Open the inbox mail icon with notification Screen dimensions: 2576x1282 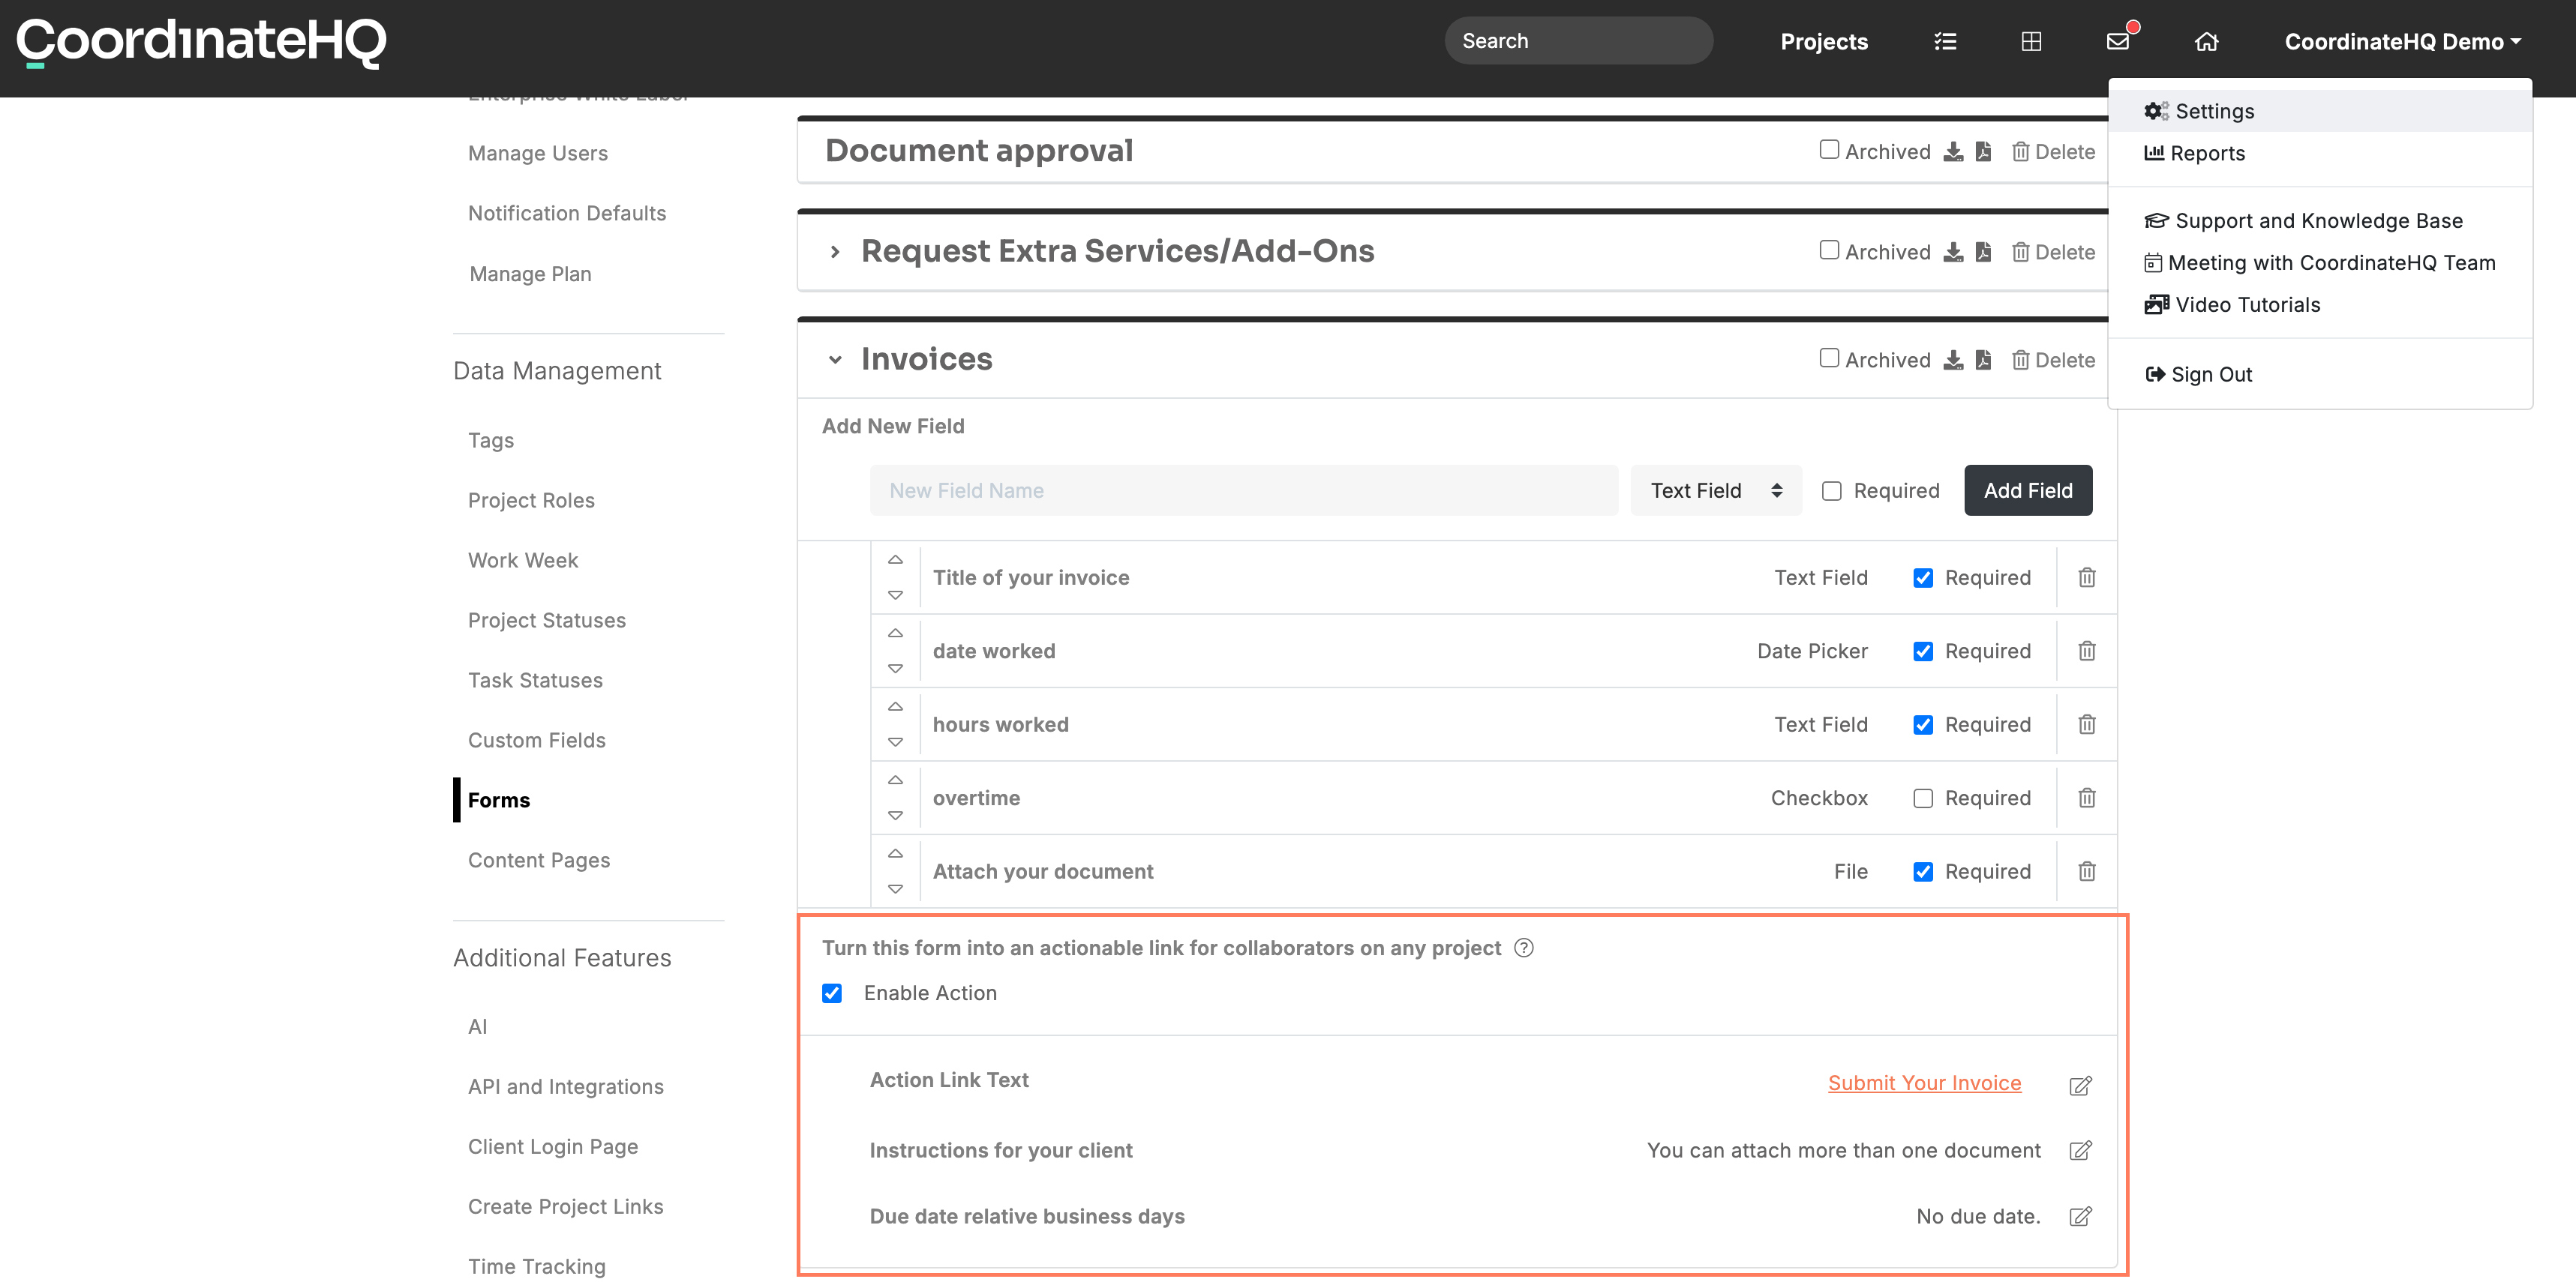tap(2118, 41)
